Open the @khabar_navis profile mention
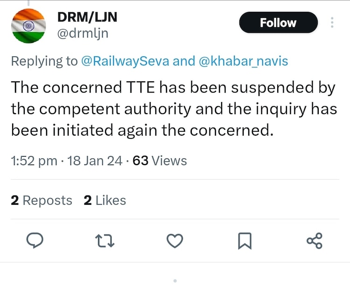This screenshot has width=350, height=289. (x=243, y=61)
